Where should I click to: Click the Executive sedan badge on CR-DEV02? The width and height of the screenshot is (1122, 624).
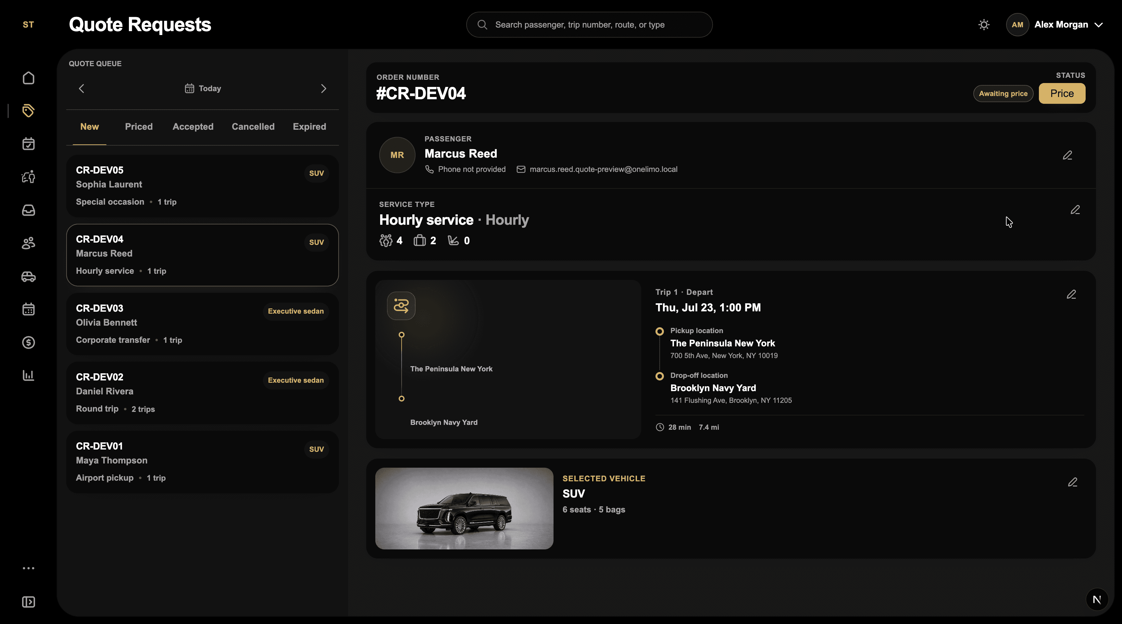(x=295, y=380)
